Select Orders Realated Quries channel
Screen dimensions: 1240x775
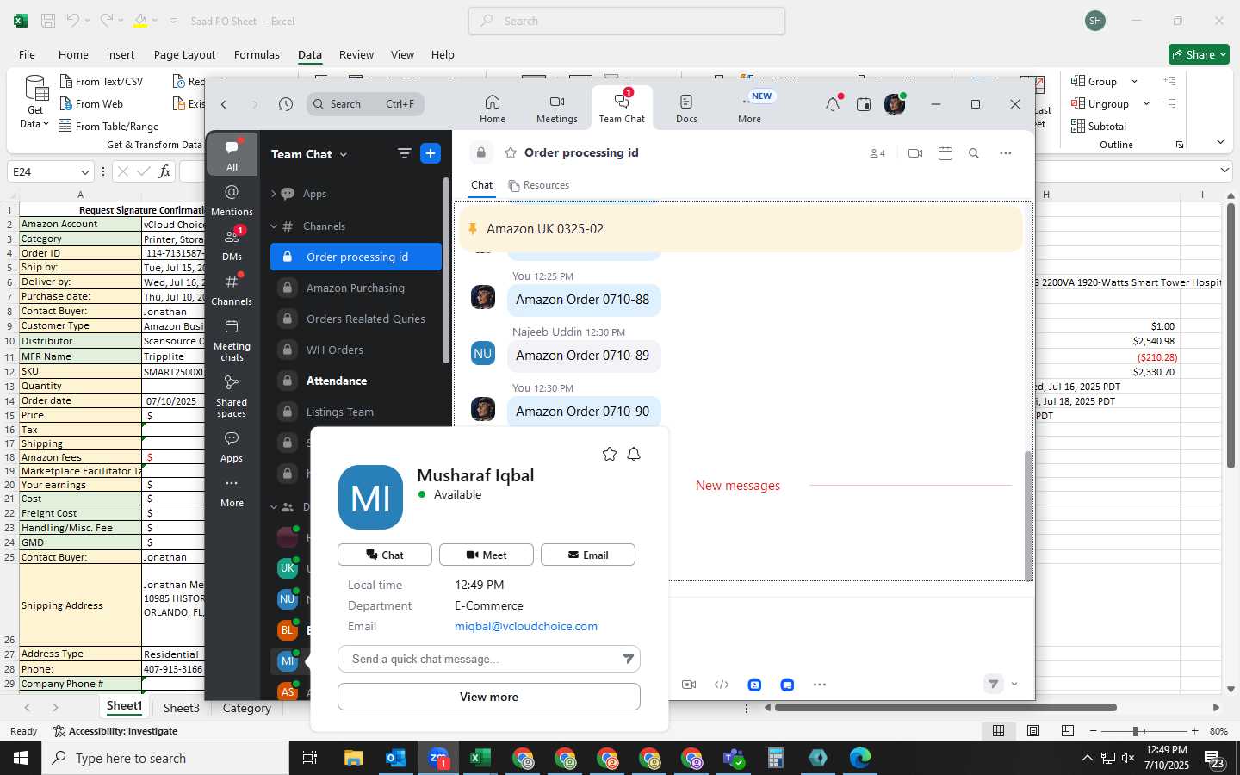(356, 319)
